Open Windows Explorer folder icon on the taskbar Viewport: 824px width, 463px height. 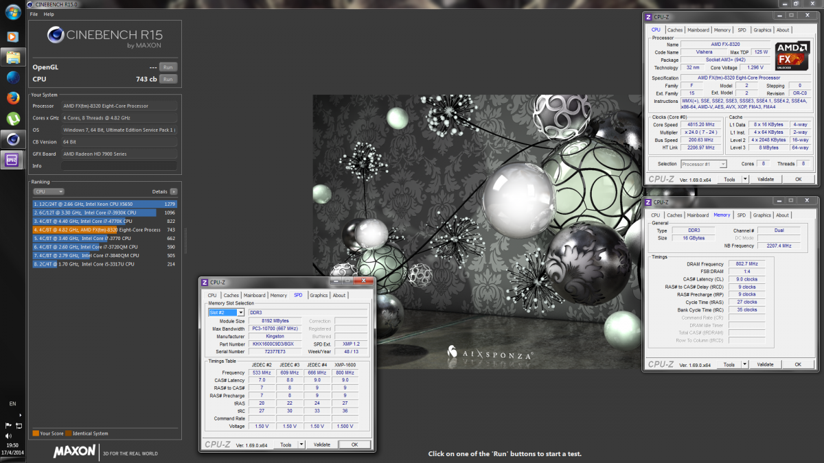12,57
